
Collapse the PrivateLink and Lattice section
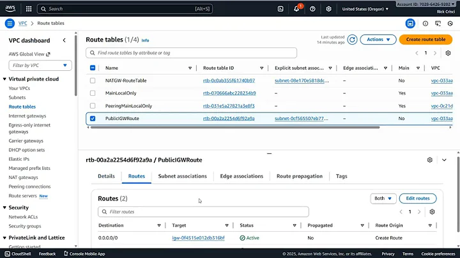[x=4, y=238]
